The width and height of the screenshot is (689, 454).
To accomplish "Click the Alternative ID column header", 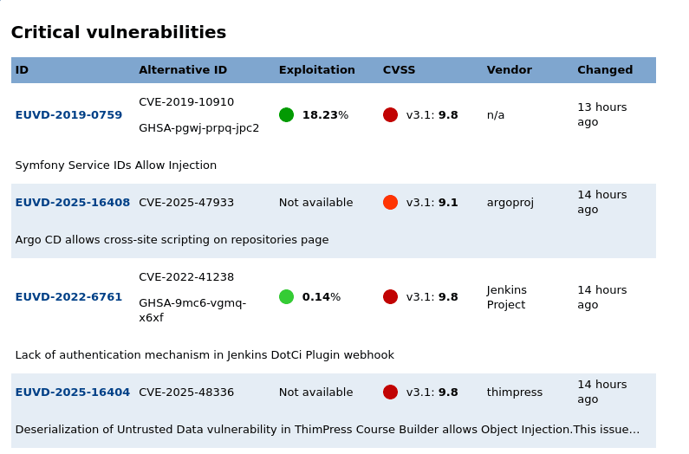I will coord(182,70).
